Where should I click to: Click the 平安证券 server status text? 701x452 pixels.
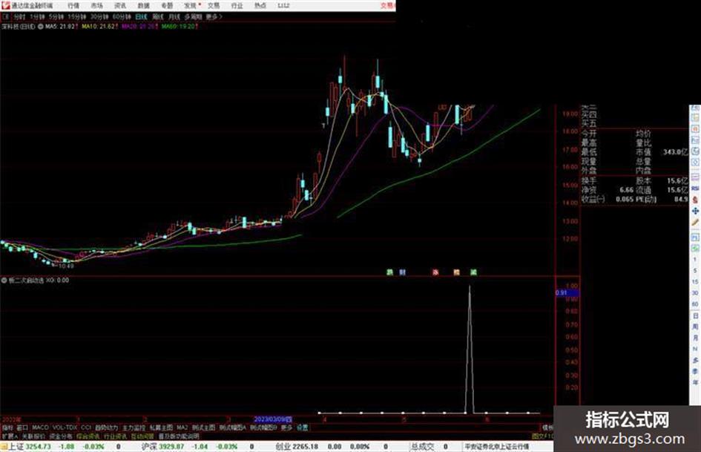click(x=497, y=447)
